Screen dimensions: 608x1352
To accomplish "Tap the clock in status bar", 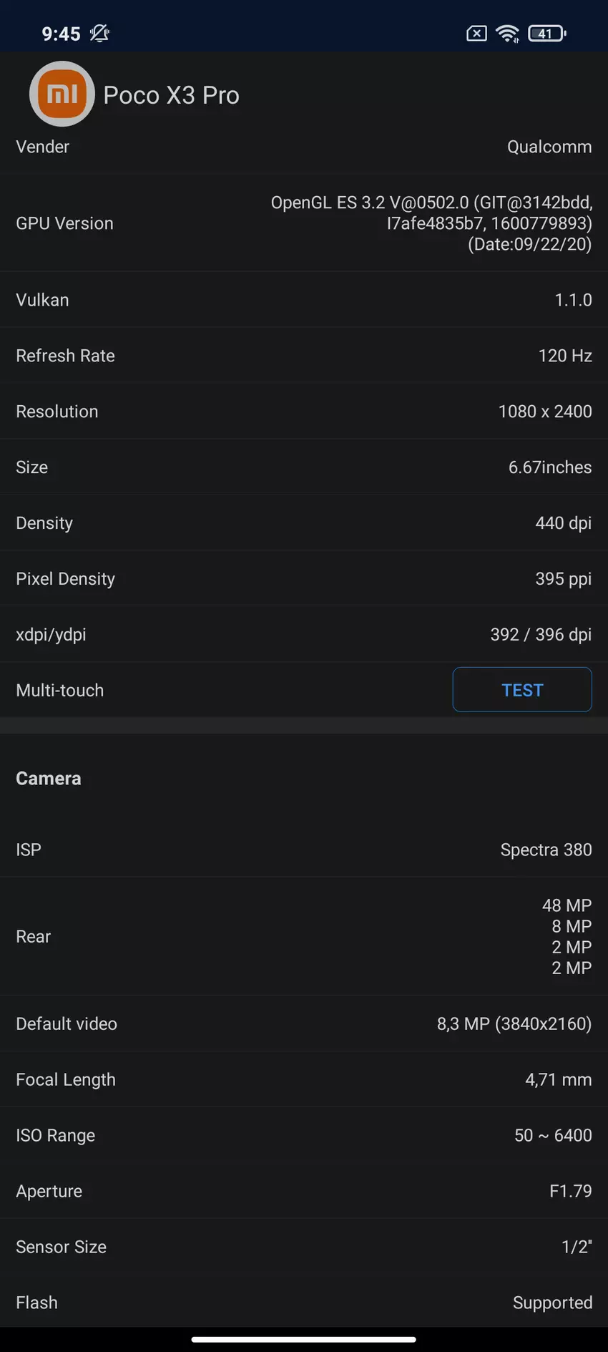I will 61,34.
